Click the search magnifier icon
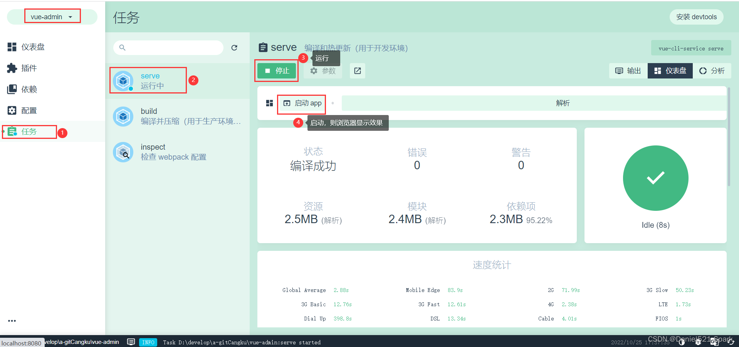The width and height of the screenshot is (739, 347). coord(122,48)
